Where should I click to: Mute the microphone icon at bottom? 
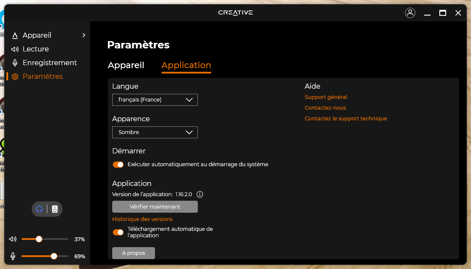(x=13, y=256)
